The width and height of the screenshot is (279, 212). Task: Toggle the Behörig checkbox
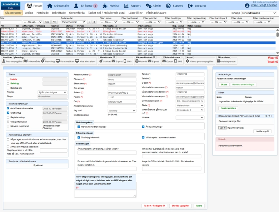8,84
